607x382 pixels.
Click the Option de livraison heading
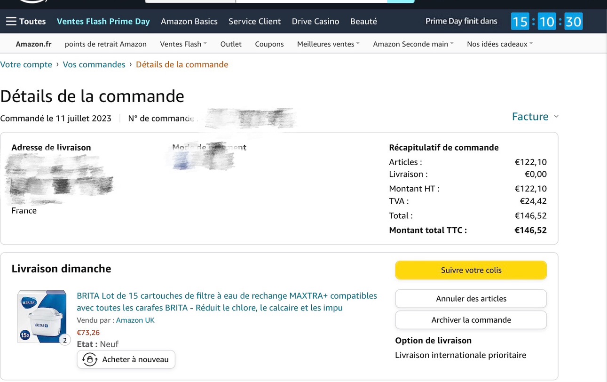coord(433,341)
